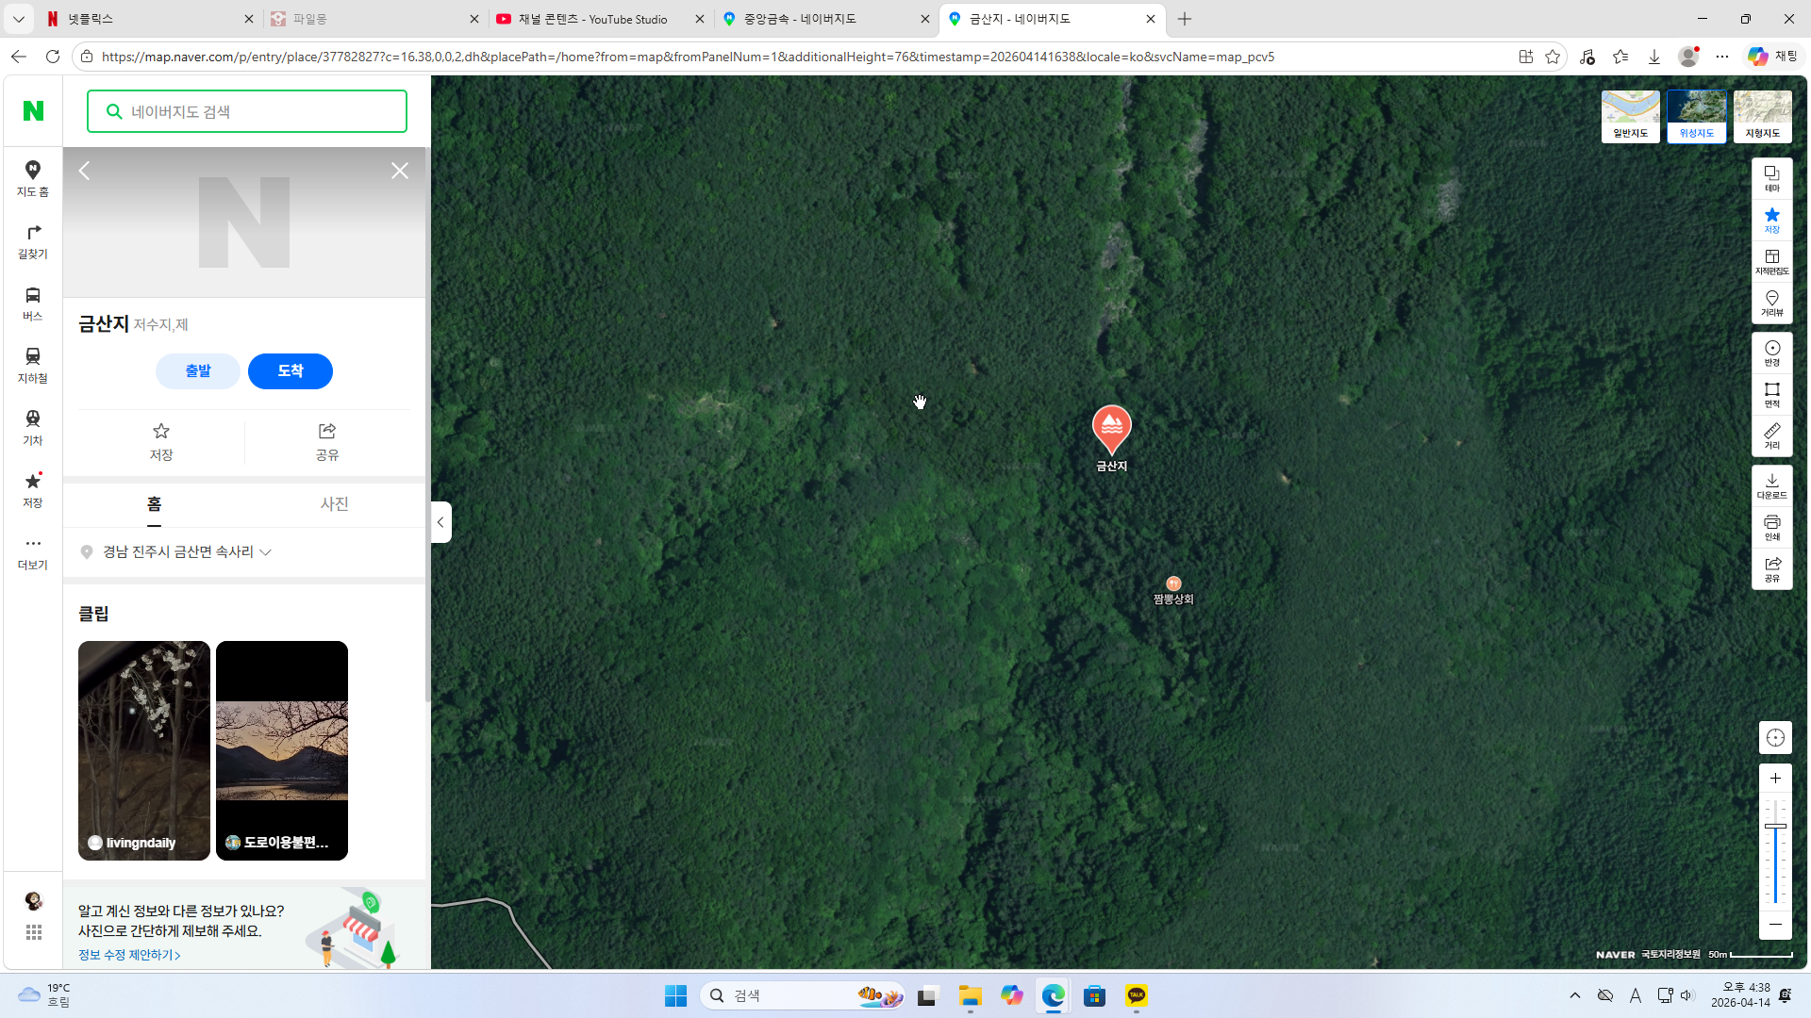Open the apps grid icon in the sidebar
Viewport: 1811px width, 1018px height.
pos(33,932)
